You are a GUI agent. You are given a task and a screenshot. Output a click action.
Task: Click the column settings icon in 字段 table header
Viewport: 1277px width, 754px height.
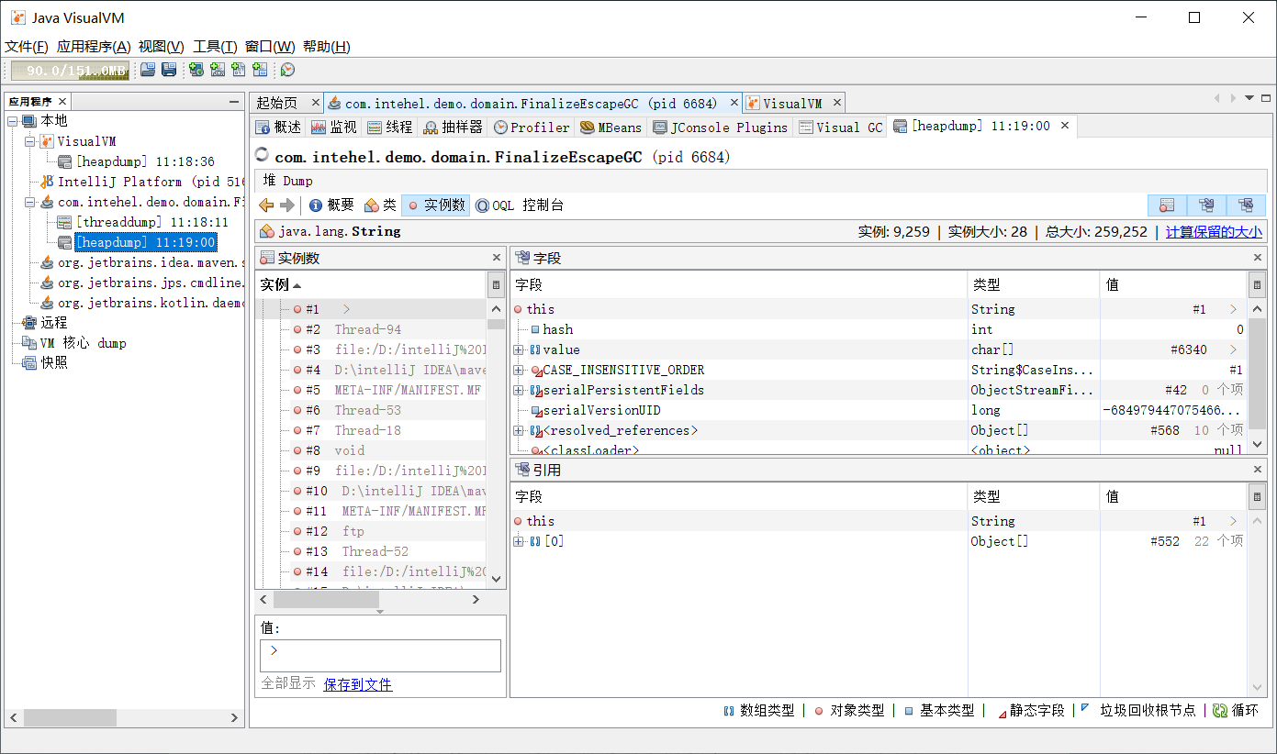(1257, 284)
